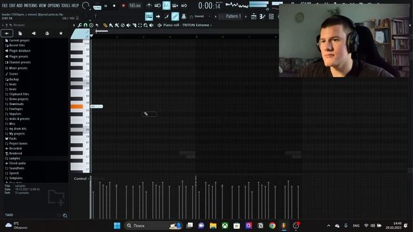Open the EDIT menu

tap(12, 5)
